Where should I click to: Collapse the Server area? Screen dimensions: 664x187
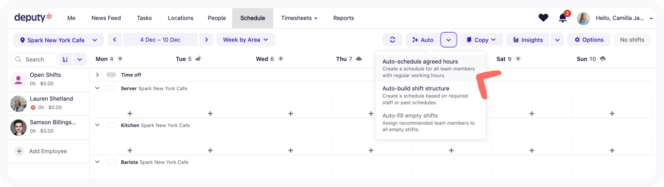[x=97, y=88]
